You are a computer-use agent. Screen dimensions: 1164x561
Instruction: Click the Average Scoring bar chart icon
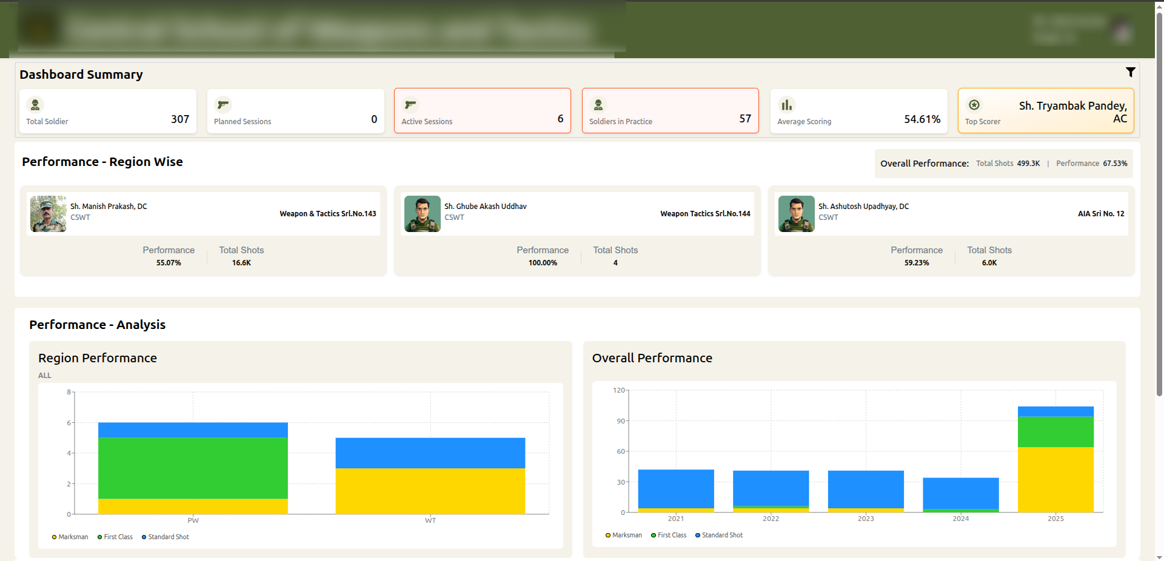click(x=786, y=105)
